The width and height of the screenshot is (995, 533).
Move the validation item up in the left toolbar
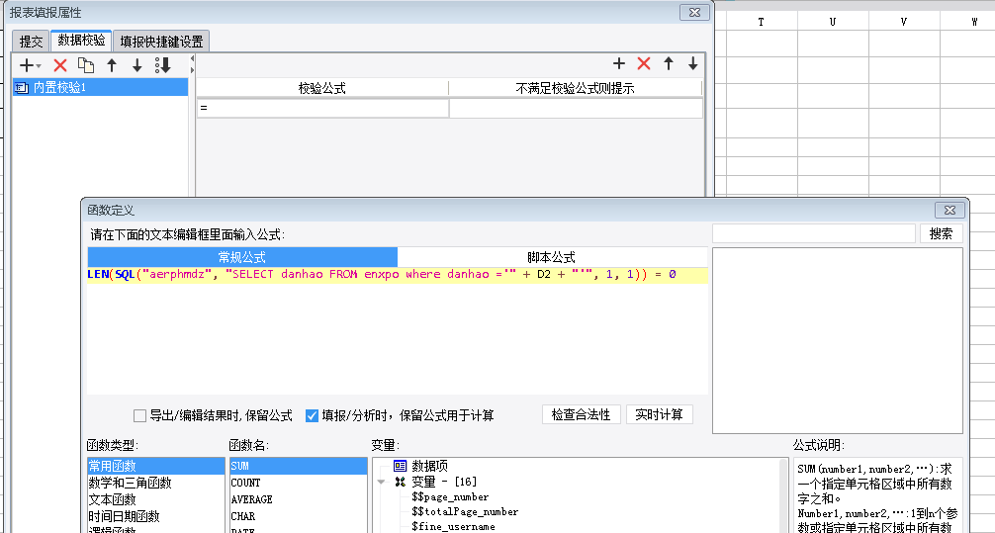(112, 64)
